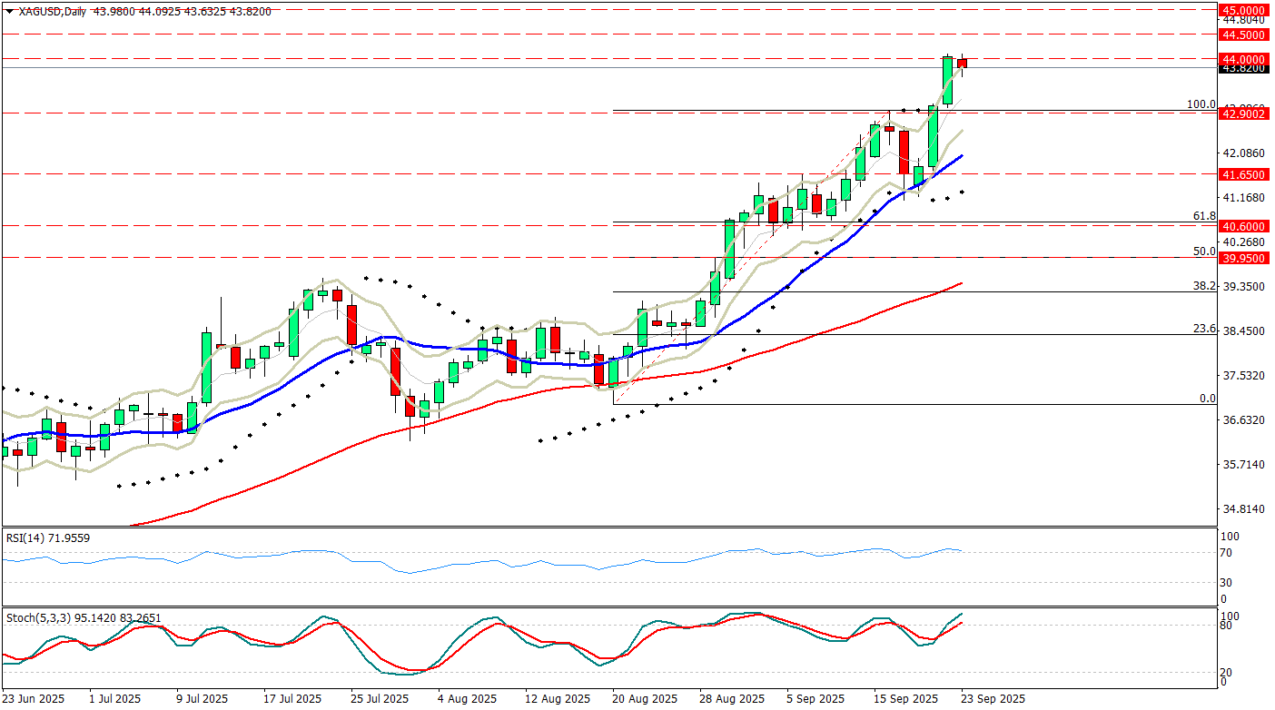Click the triangle arrow beside XAGUSD,Daily
The height and width of the screenshot is (710, 1275).
(9, 10)
